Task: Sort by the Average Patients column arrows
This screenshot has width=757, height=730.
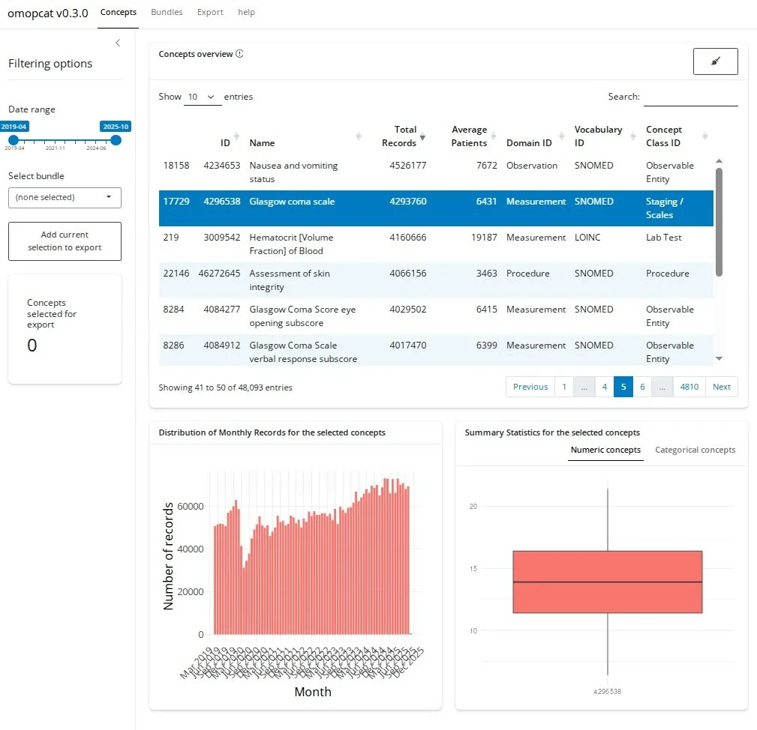Action: pos(494,136)
